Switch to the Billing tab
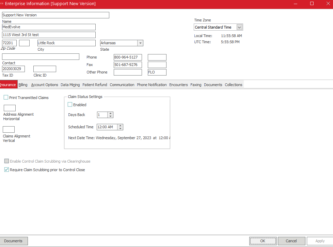 tap(23, 85)
